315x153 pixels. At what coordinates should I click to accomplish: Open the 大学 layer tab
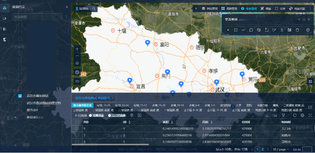(238, 105)
